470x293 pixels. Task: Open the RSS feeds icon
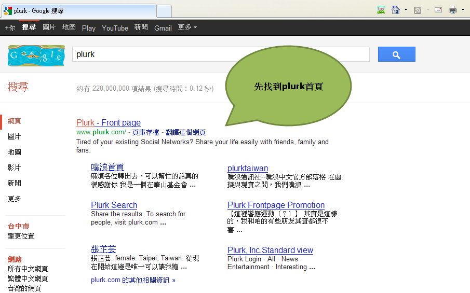tap(417, 10)
